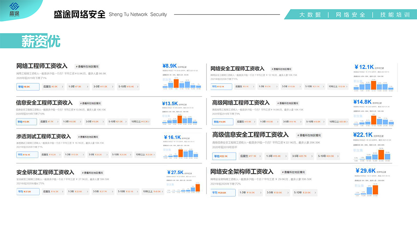The image size is (417, 234).
Task: Select 网络安全 in the top banner
Action: click(350, 15)
